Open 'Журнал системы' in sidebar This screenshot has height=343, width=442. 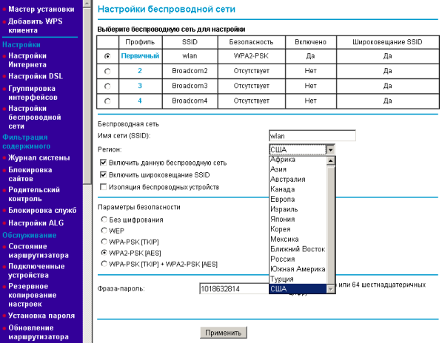click(39, 157)
